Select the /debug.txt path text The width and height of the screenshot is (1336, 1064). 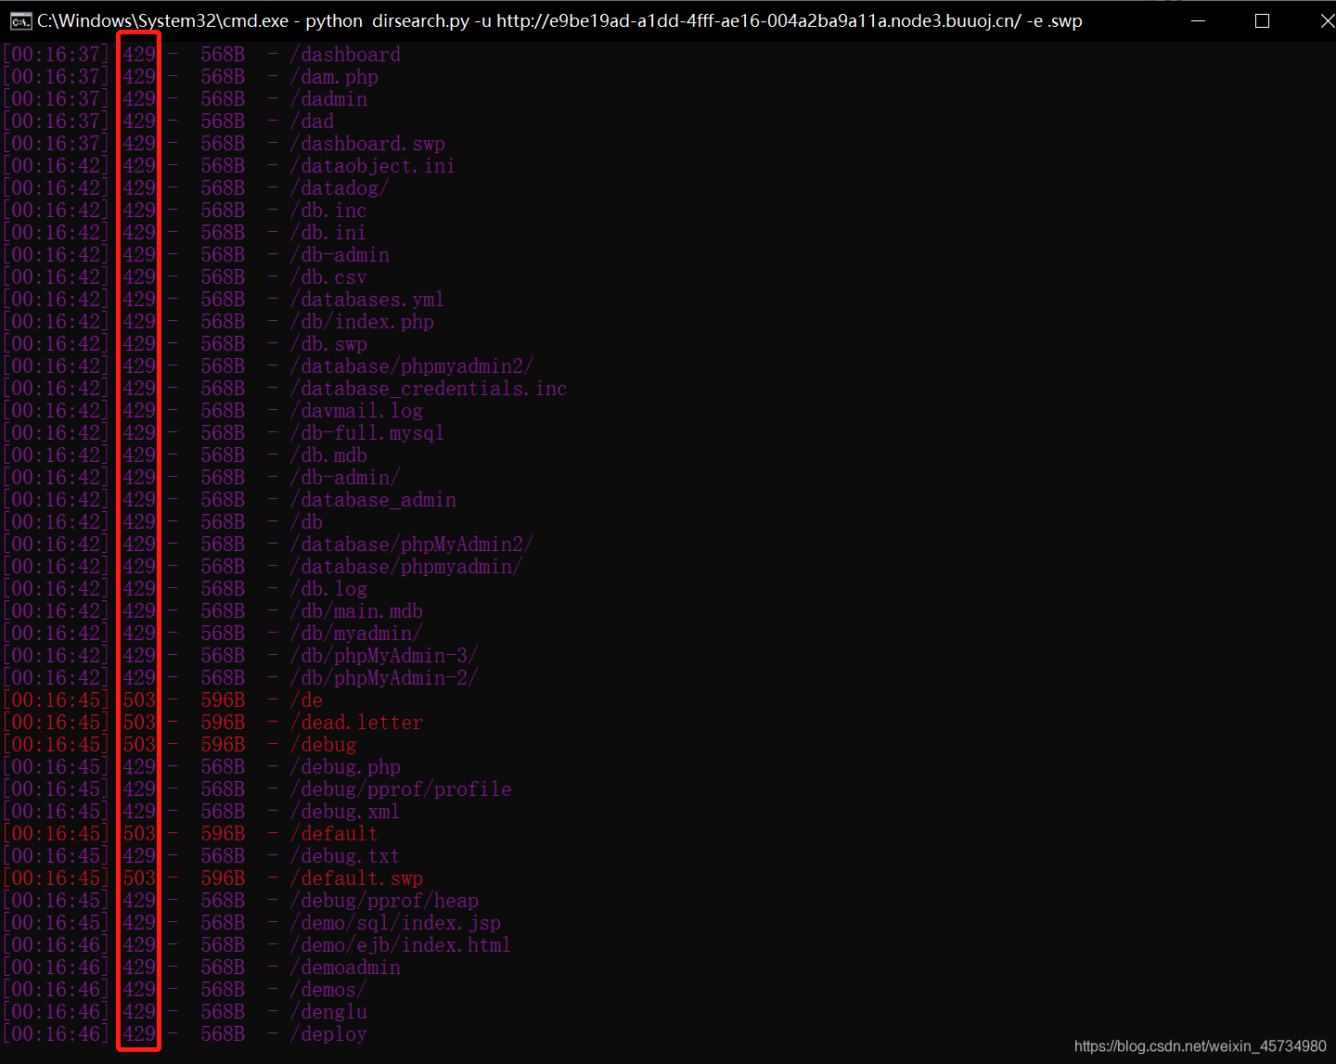[x=345, y=856]
